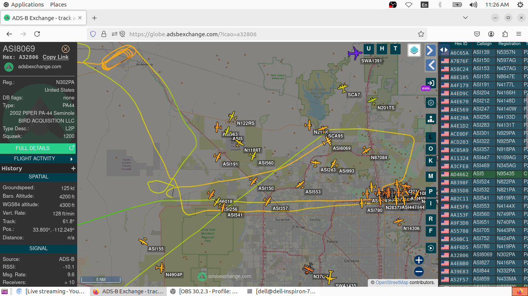Select the ASI191 aircraft icon
Screen dimensions: 528x296
[218, 157]
